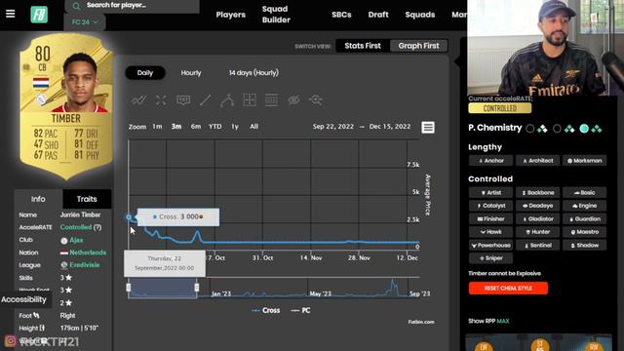Apply the Powerhouse chemistry style

490,245
